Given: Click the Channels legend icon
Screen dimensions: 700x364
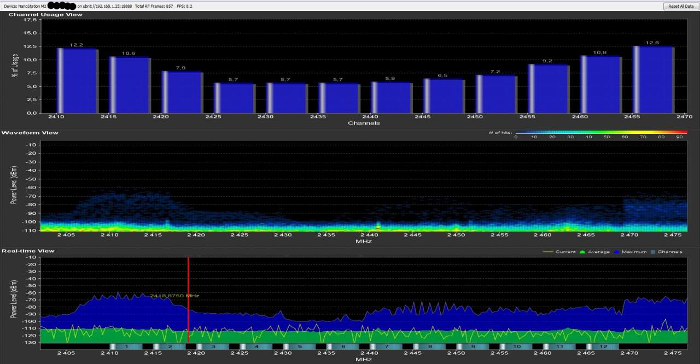Looking at the screenshot, I should tap(653, 252).
